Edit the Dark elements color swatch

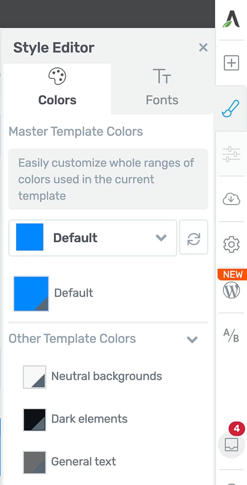35,420
